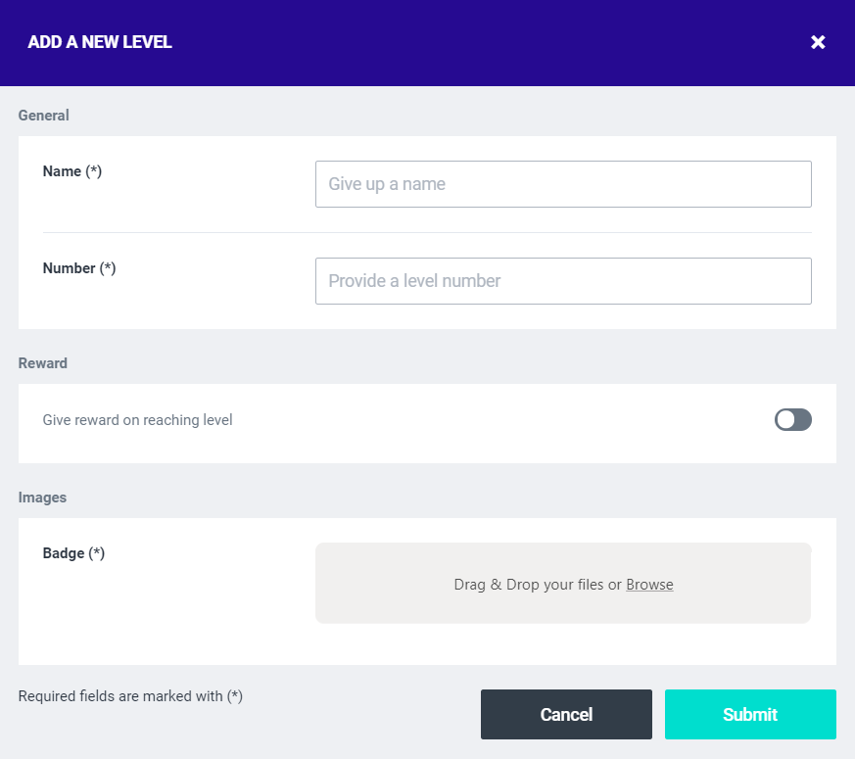Select the Reward section heading
This screenshot has width=855, height=759.
(43, 363)
